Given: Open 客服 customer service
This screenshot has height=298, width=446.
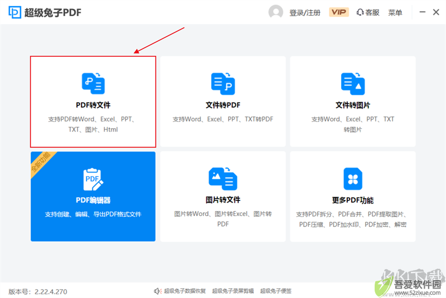Looking at the screenshot, I should [368, 12].
